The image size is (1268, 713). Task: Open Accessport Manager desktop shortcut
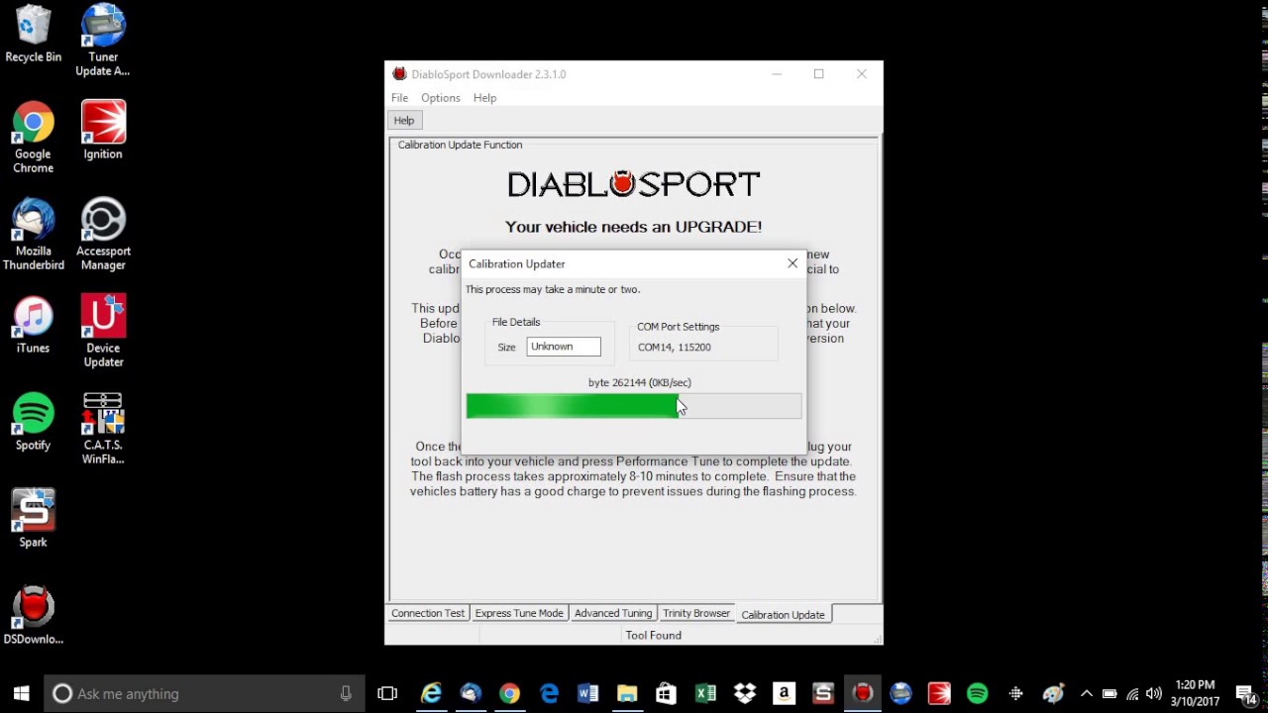(x=103, y=235)
